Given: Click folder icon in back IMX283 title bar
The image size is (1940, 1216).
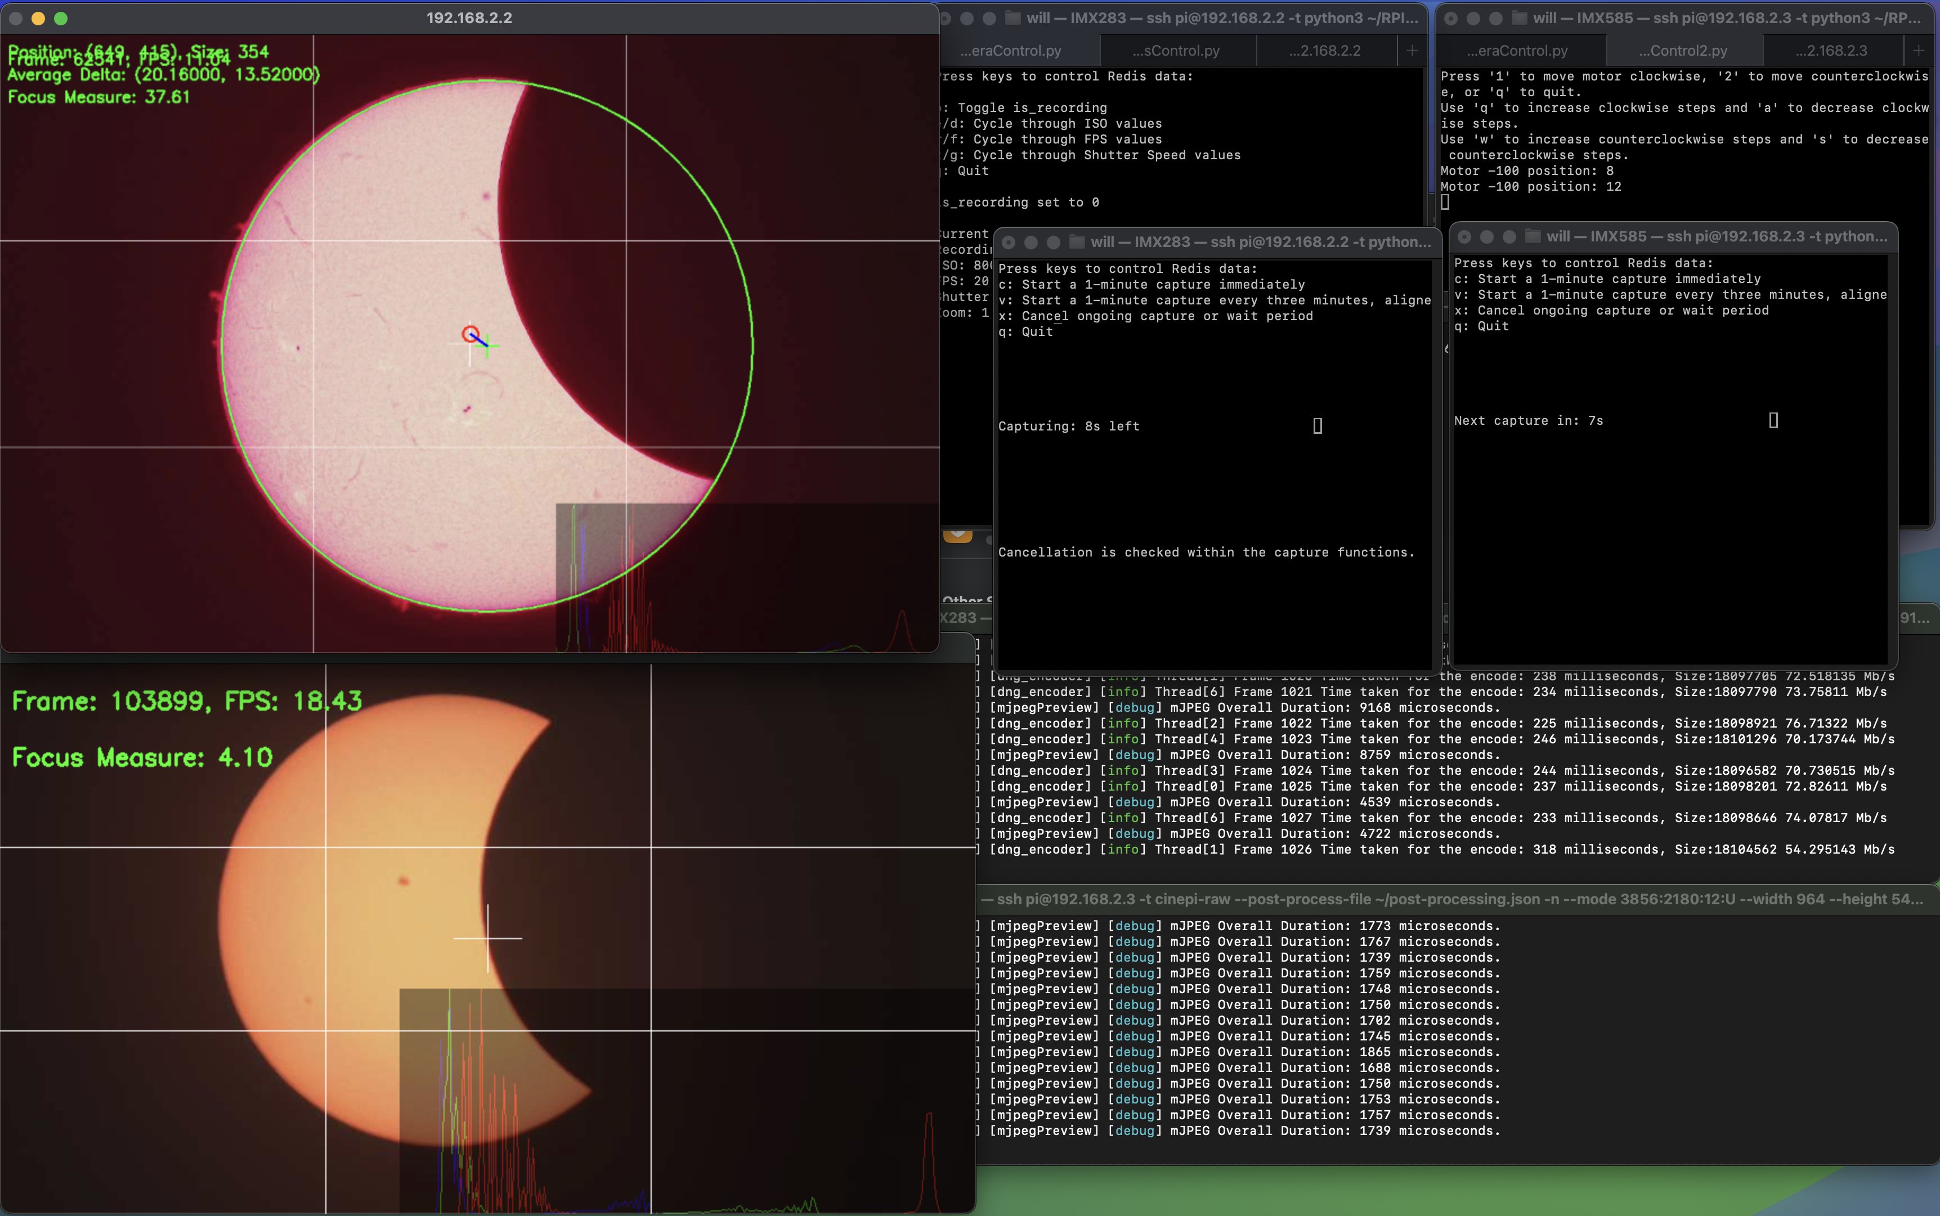Looking at the screenshot, I should point(1012,17).
